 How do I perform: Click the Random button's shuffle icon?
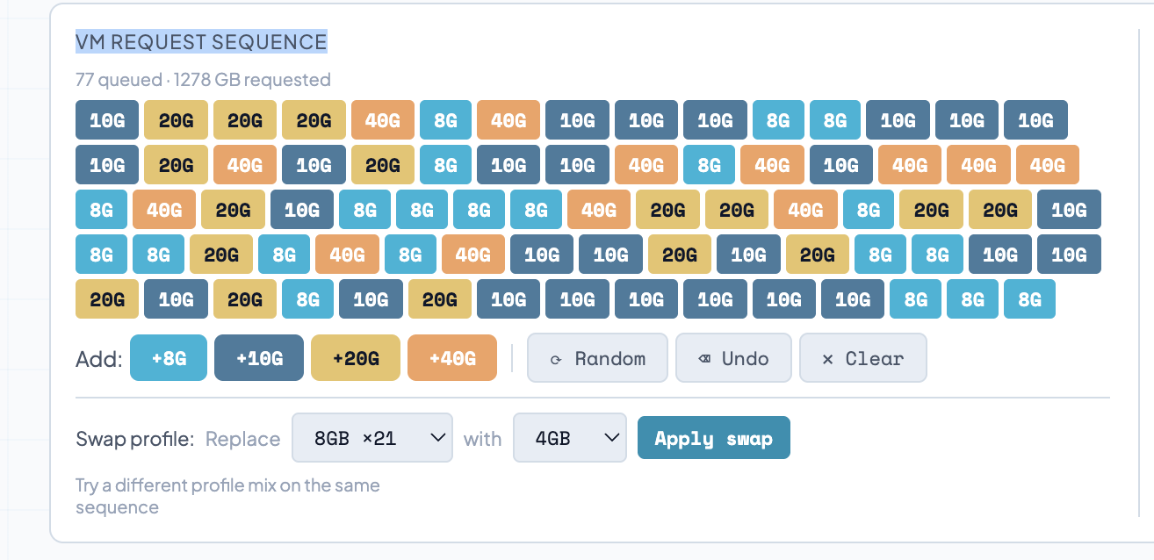coord(555,359)
